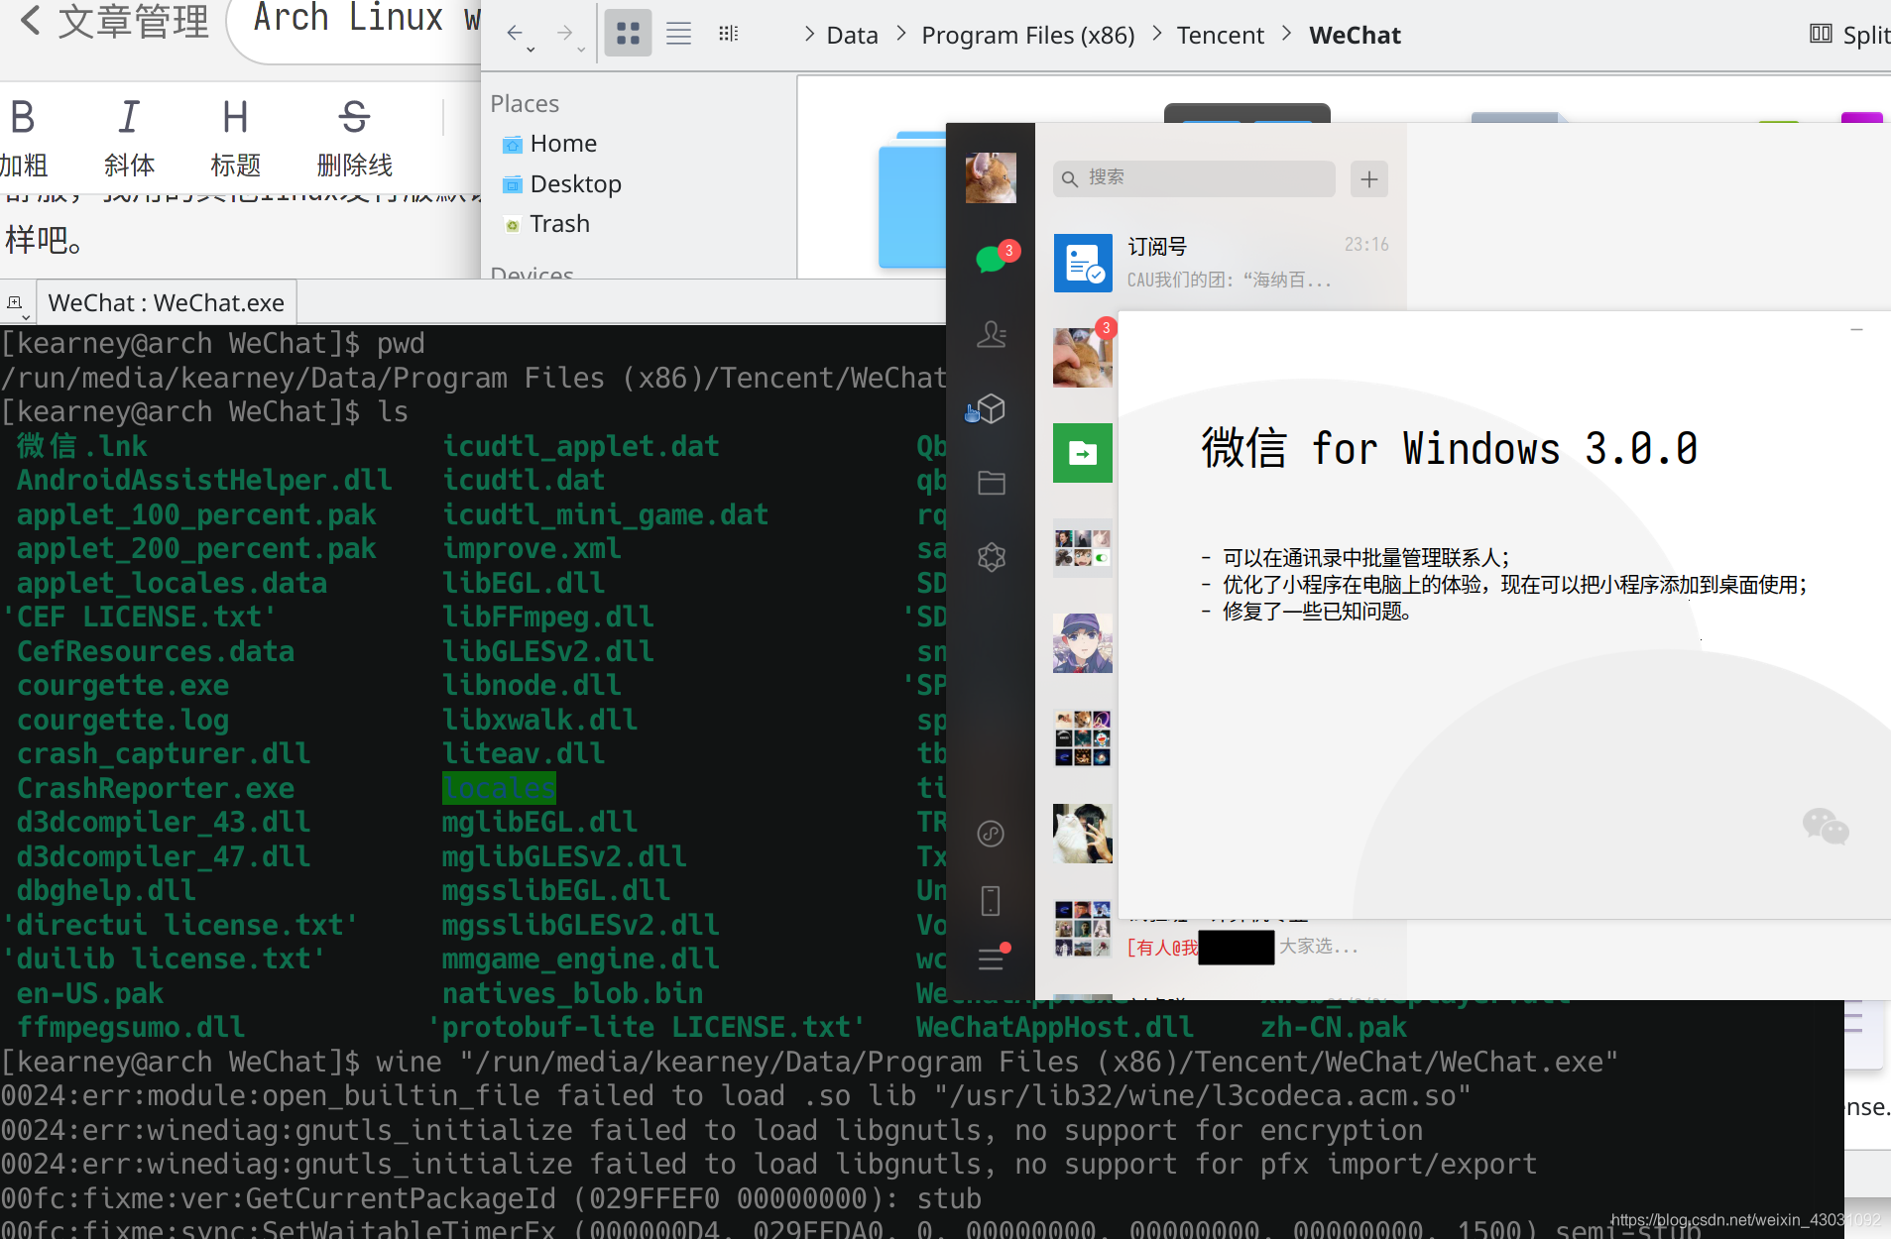Image resolution: width=1891 pixels, height=1239 pixels.
Task: Open WeChat Moments shutter icon
Action: coord(992,557)
